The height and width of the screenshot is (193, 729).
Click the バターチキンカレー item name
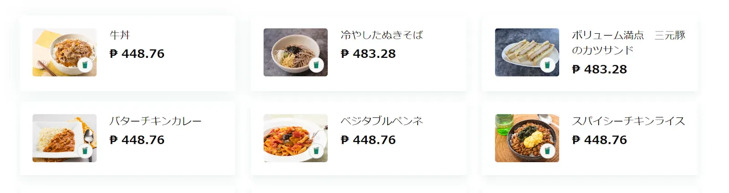155,121
